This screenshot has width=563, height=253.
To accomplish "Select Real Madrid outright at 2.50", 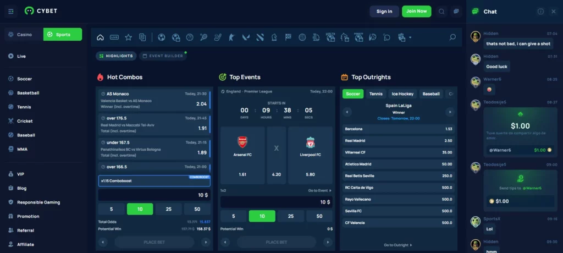I will click(x=399, y=140).
